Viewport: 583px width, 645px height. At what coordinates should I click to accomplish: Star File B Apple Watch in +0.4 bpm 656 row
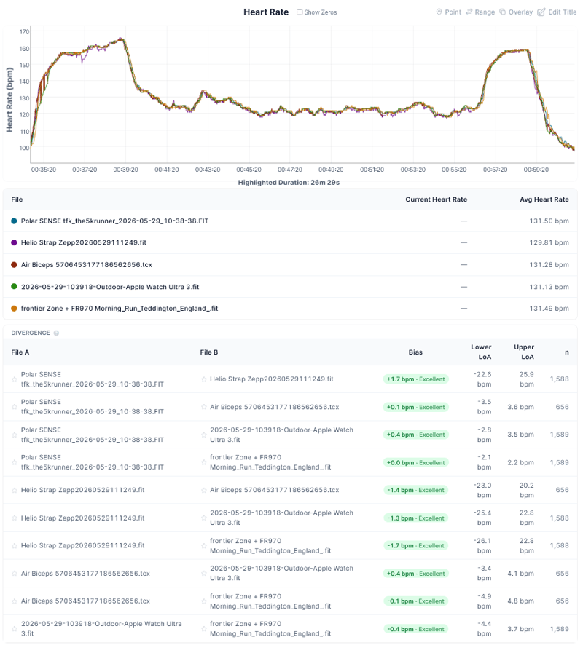pyautogui.click(x=204, y=574)
